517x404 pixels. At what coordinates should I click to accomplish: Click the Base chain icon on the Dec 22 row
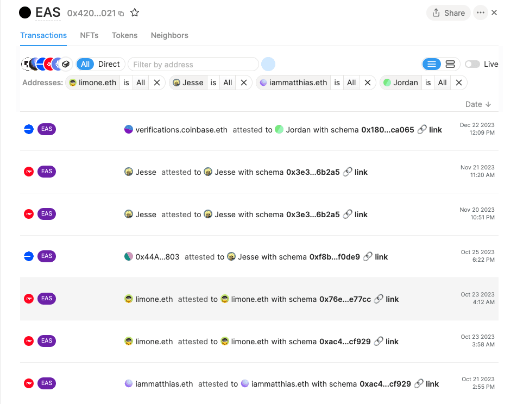click(29, 129)
